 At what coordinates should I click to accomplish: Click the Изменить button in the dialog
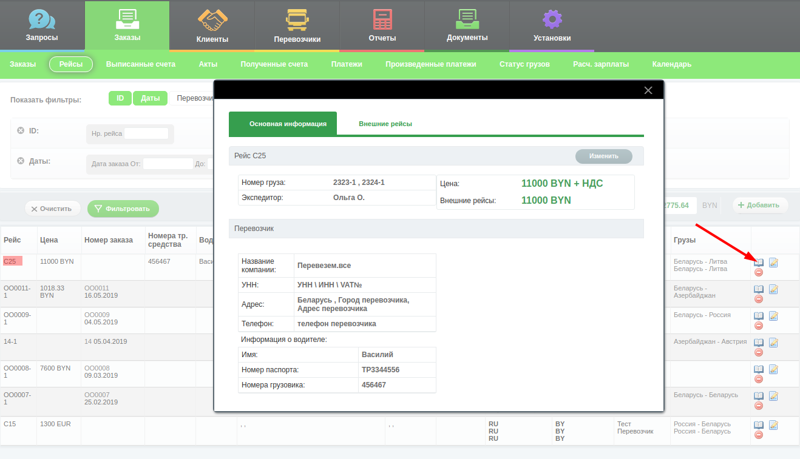coord(604,156)
